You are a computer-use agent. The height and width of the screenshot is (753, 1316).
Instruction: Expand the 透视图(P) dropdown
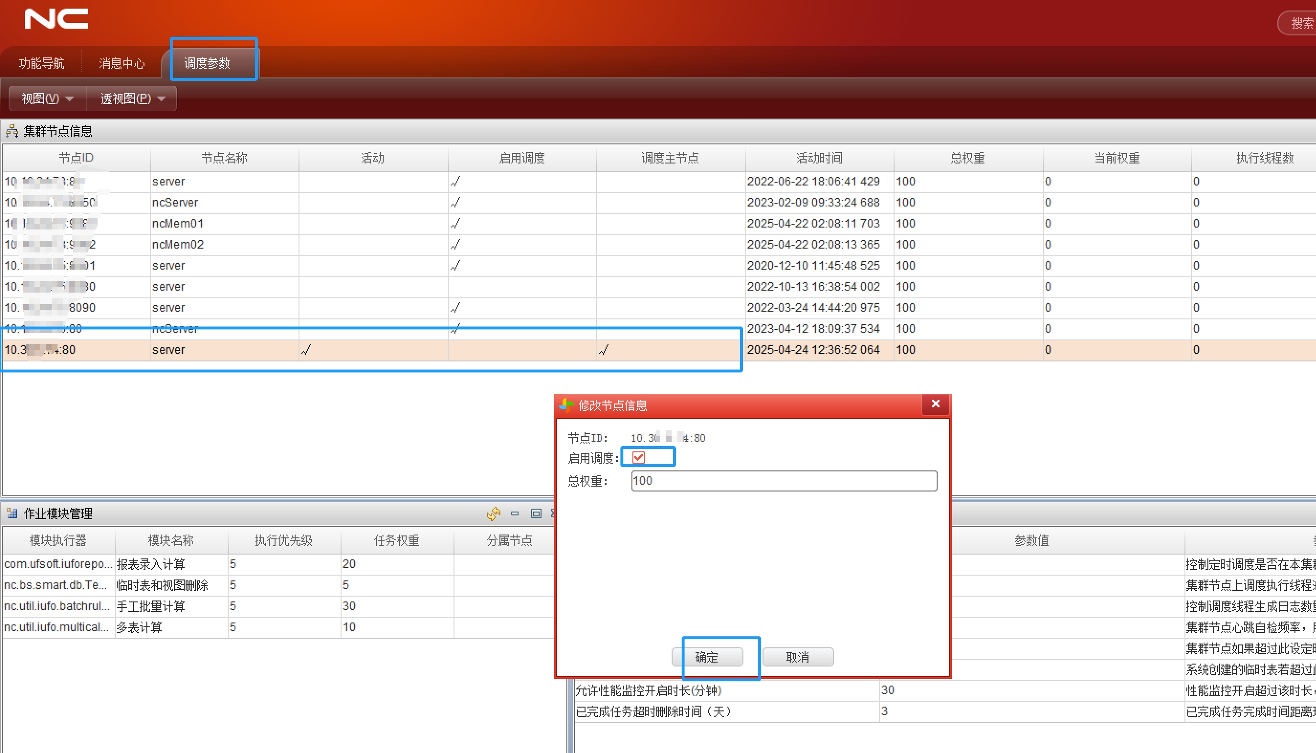pos(132,98)
